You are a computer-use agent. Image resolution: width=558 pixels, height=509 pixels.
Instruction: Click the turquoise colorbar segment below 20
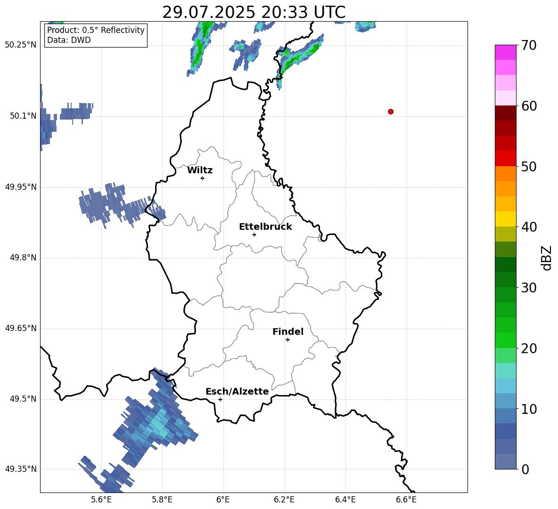505,371
